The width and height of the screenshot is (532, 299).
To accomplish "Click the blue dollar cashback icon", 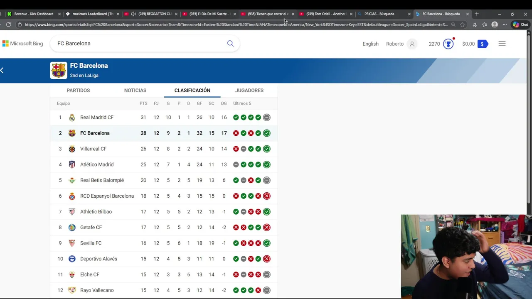I will [x=483, y=44].
